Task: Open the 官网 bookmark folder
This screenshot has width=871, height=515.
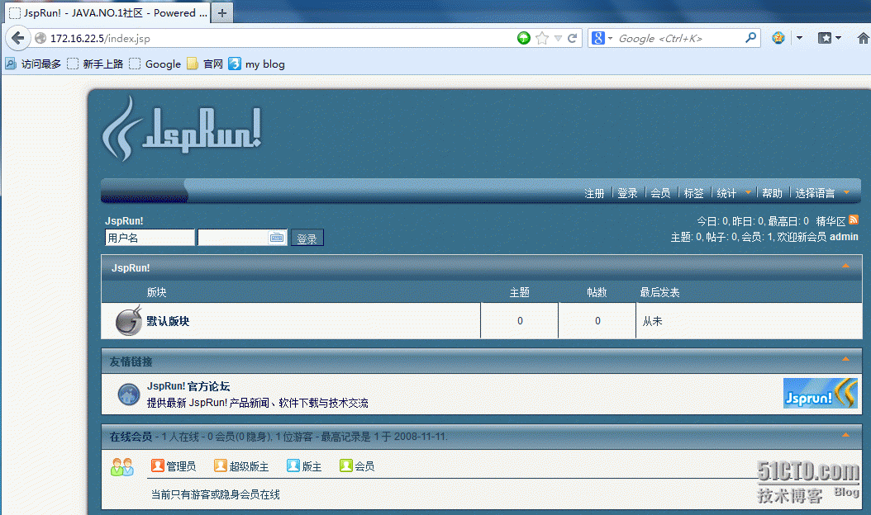Action: point(205,64)
